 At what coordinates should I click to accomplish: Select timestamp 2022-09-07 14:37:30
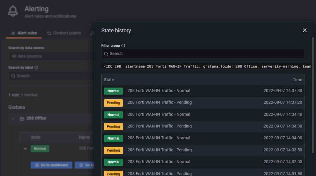pos(283,90)
